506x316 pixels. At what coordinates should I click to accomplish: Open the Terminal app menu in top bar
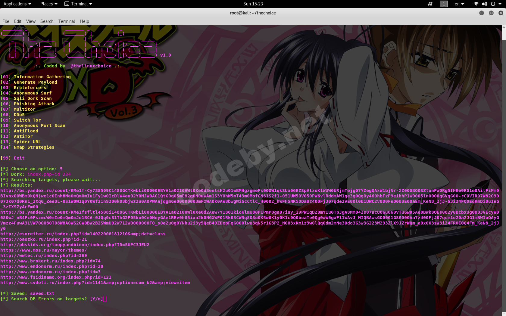(78, 4)
